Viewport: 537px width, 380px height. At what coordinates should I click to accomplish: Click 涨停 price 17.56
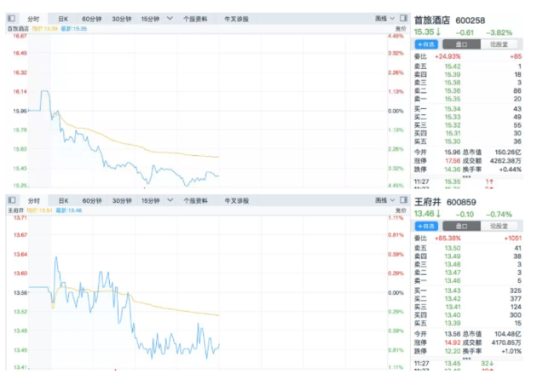coord(453,160)
